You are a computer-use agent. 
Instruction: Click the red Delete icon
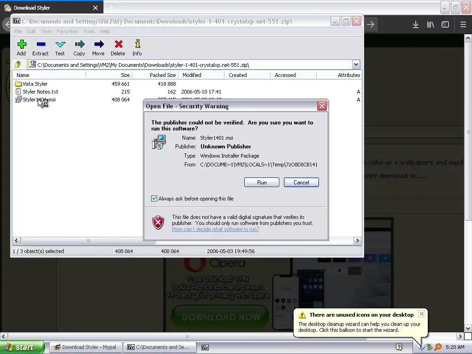coord(118,44)
